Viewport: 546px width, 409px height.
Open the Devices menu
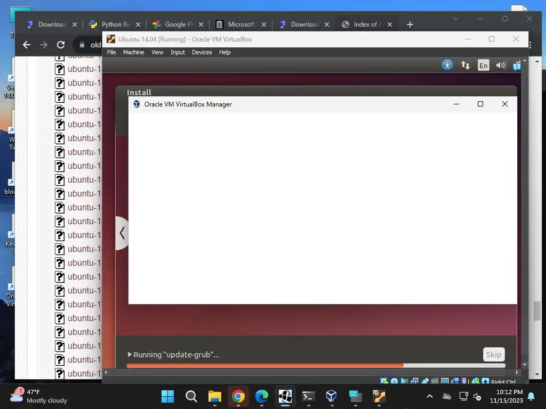(202, 52)
